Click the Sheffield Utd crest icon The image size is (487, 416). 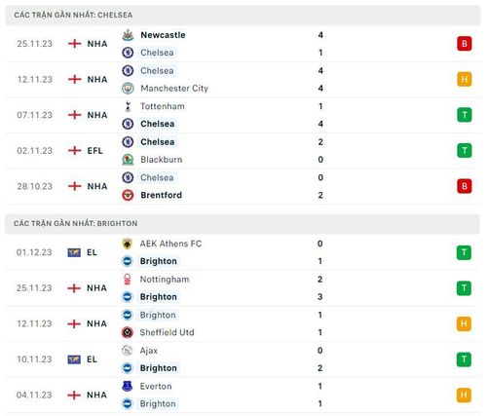(x=128, y=332)
